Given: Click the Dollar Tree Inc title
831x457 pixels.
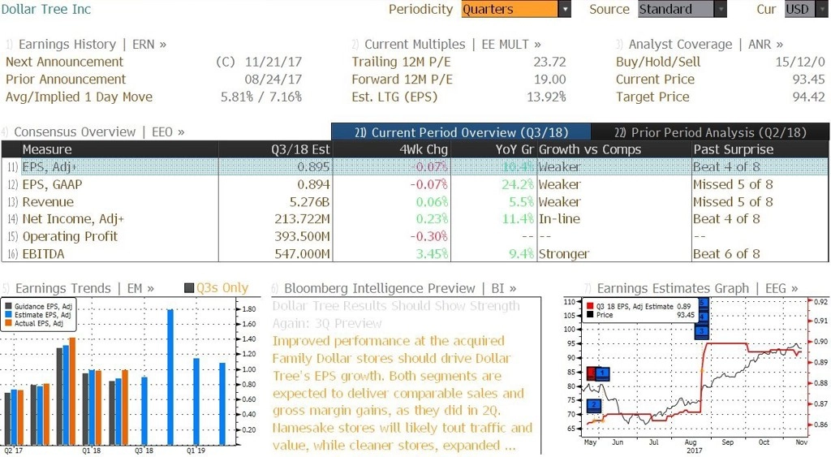Looking at the screenshot, I should click(46, 9).
